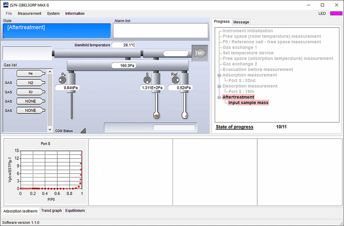
Task: Click the gas list scroll up arrow
Action: [x=50, y=72]
